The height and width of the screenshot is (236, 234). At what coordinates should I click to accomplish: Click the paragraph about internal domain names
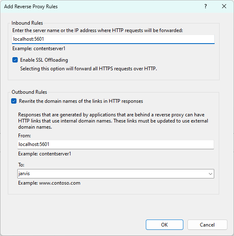pyautogui.click(x=113, y=121)
